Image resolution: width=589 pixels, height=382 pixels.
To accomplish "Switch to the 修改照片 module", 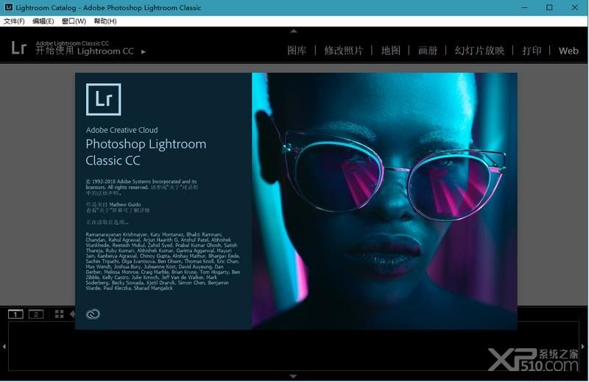I will click(x=344, y=51).
